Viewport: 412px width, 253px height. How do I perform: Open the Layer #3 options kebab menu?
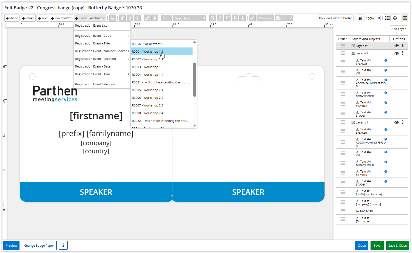[403, 46]
